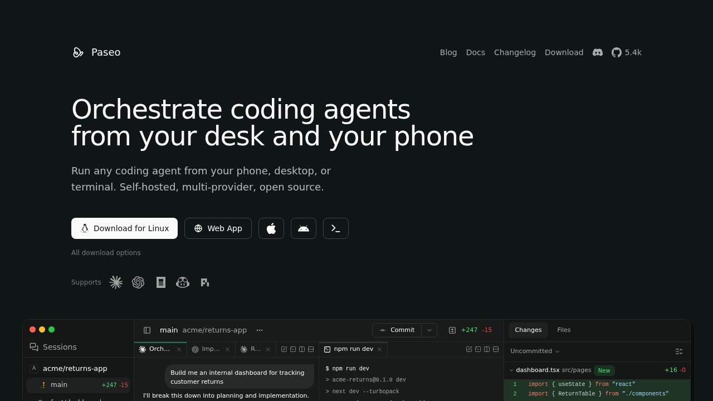Click the OpenAI icon beside Supports

[138, 282]
